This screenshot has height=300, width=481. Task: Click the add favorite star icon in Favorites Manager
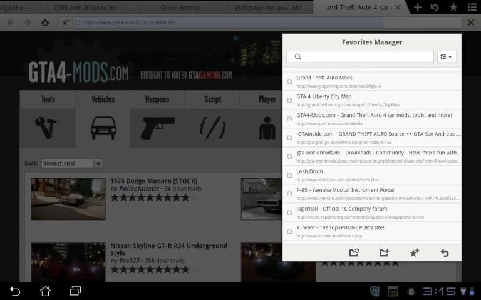[414, 252]
